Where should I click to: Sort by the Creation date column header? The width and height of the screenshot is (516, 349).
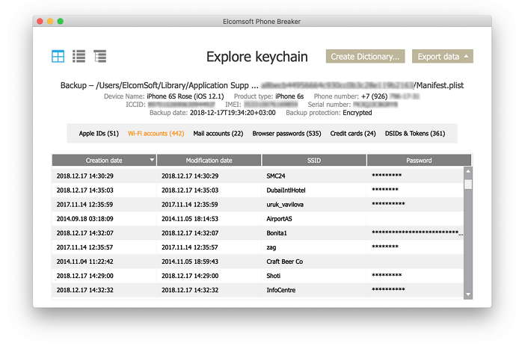point(104,160)
